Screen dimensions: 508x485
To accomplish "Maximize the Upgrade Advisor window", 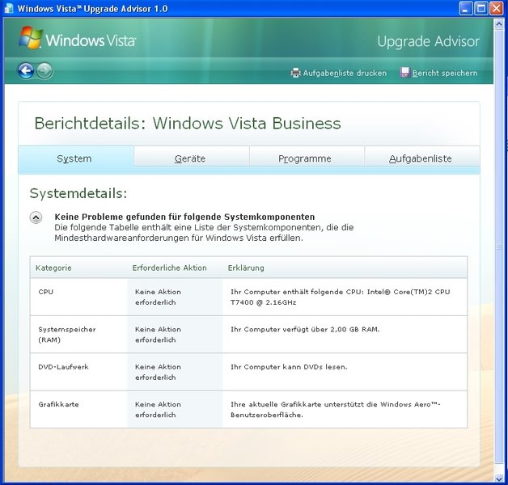I will click(480, 8).
